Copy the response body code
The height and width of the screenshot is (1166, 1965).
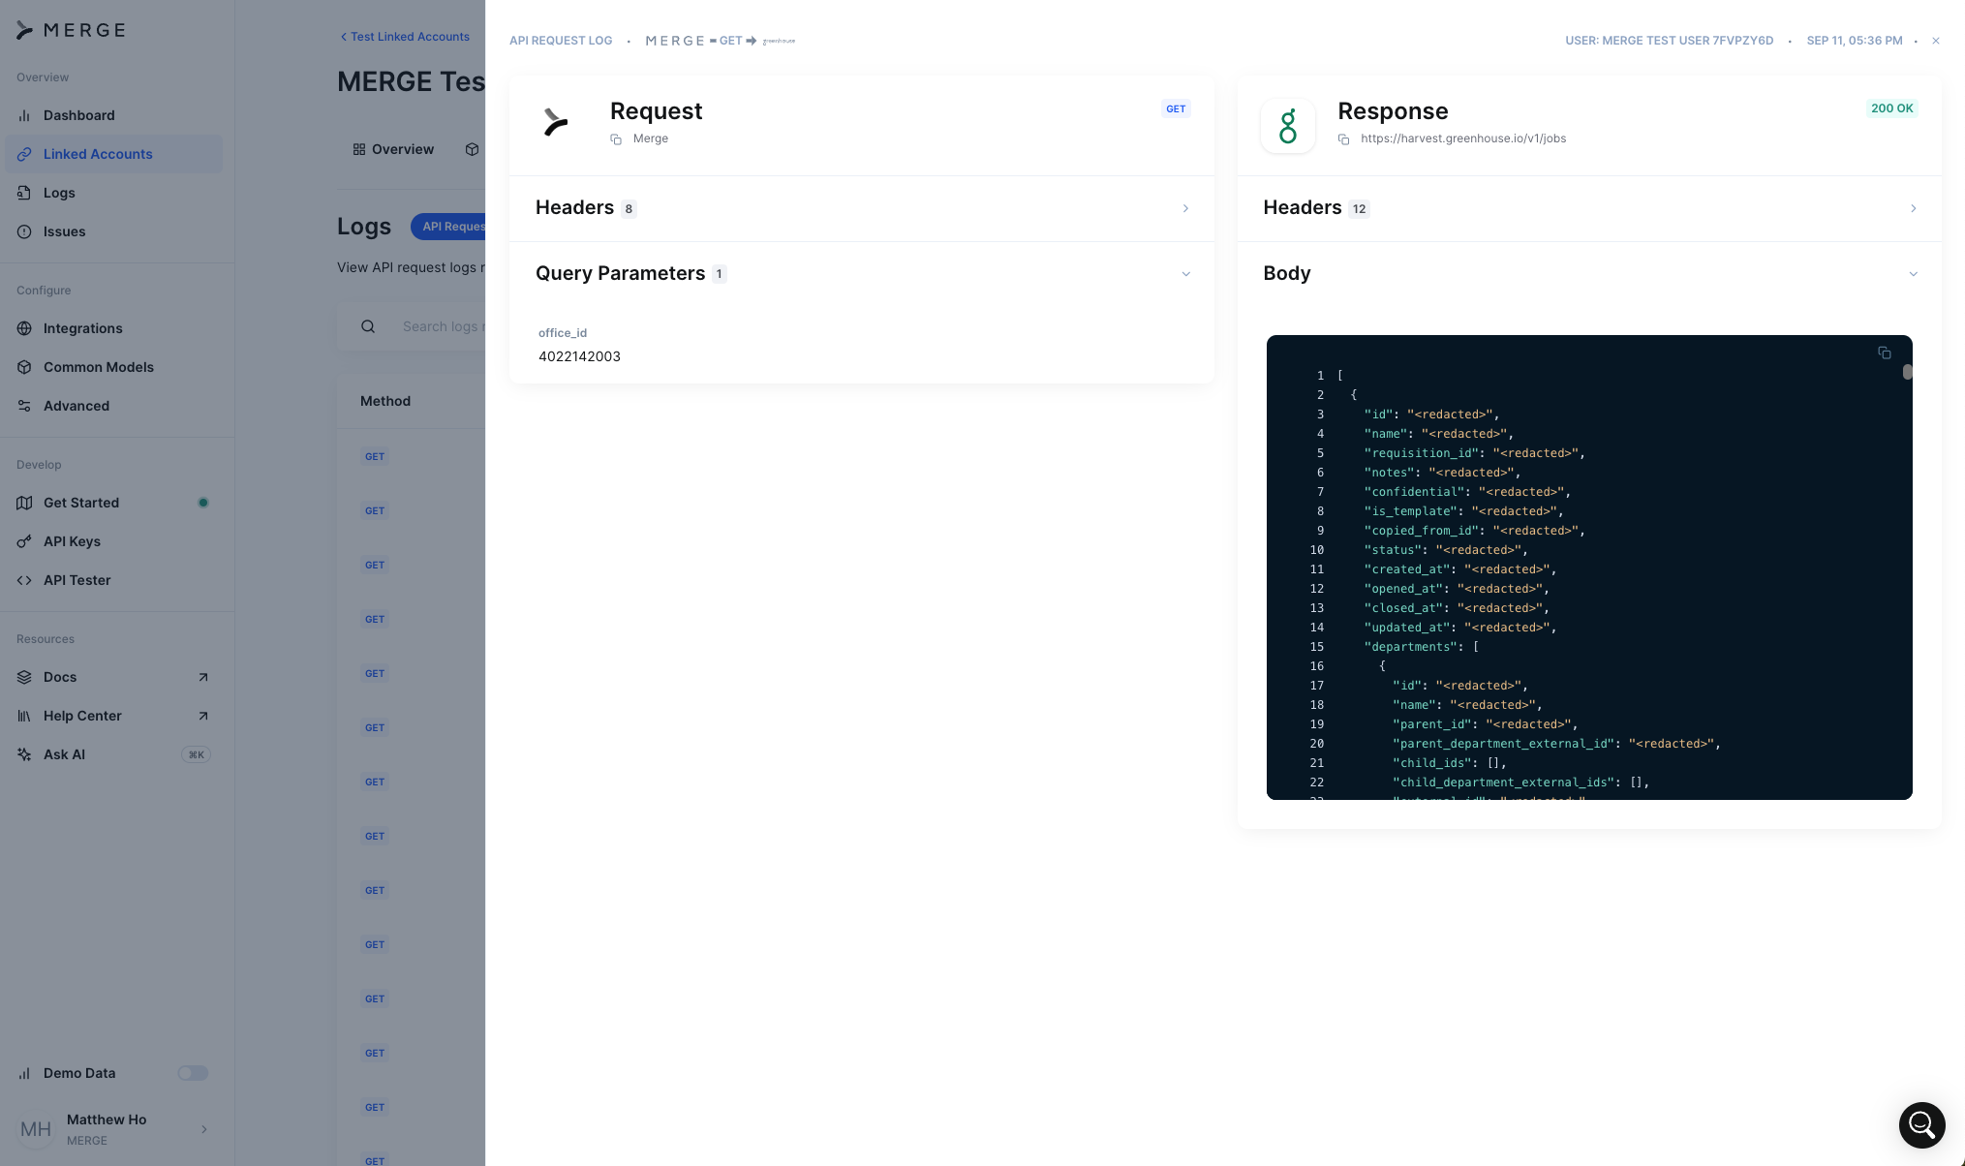point(1884,353)
